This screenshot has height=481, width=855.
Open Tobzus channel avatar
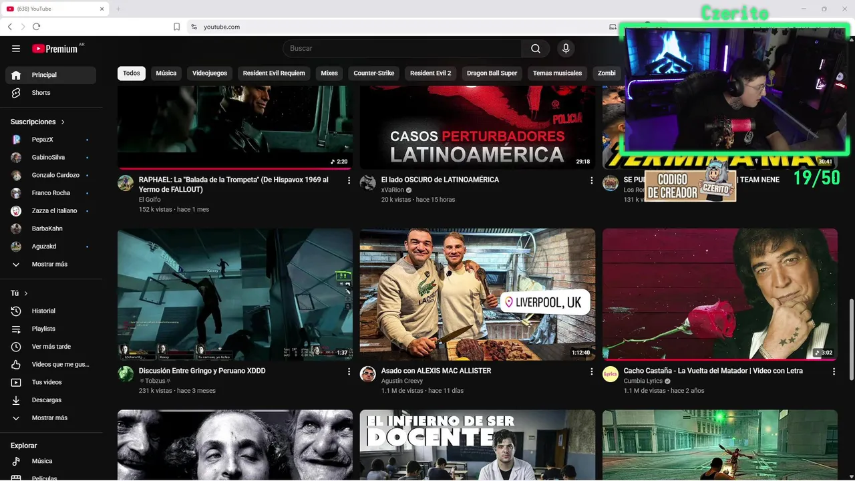pos(126,374)
